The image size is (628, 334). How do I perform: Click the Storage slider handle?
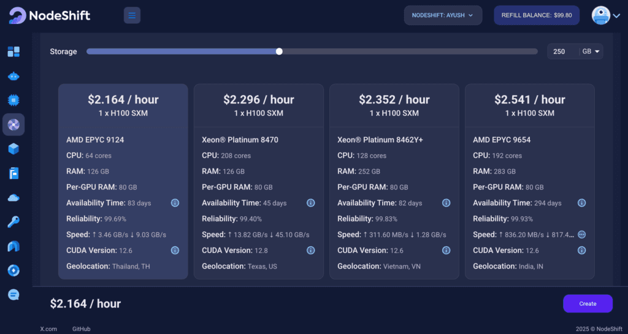click(x=279, y=51)
